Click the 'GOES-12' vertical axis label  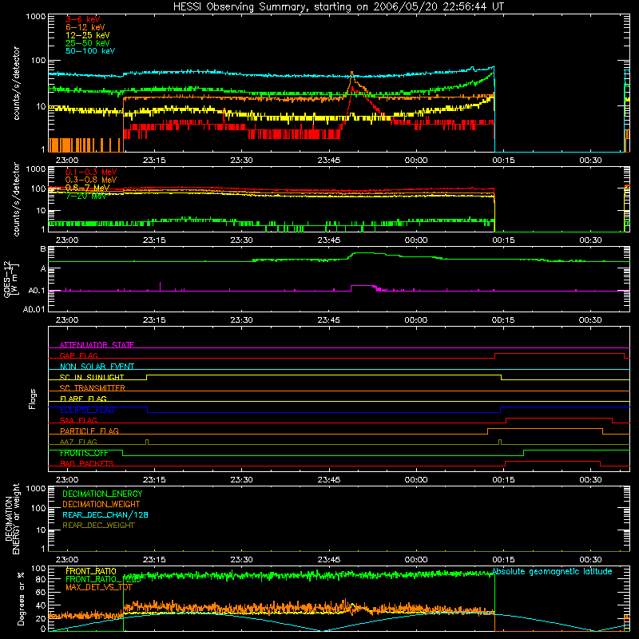point(7,279)
